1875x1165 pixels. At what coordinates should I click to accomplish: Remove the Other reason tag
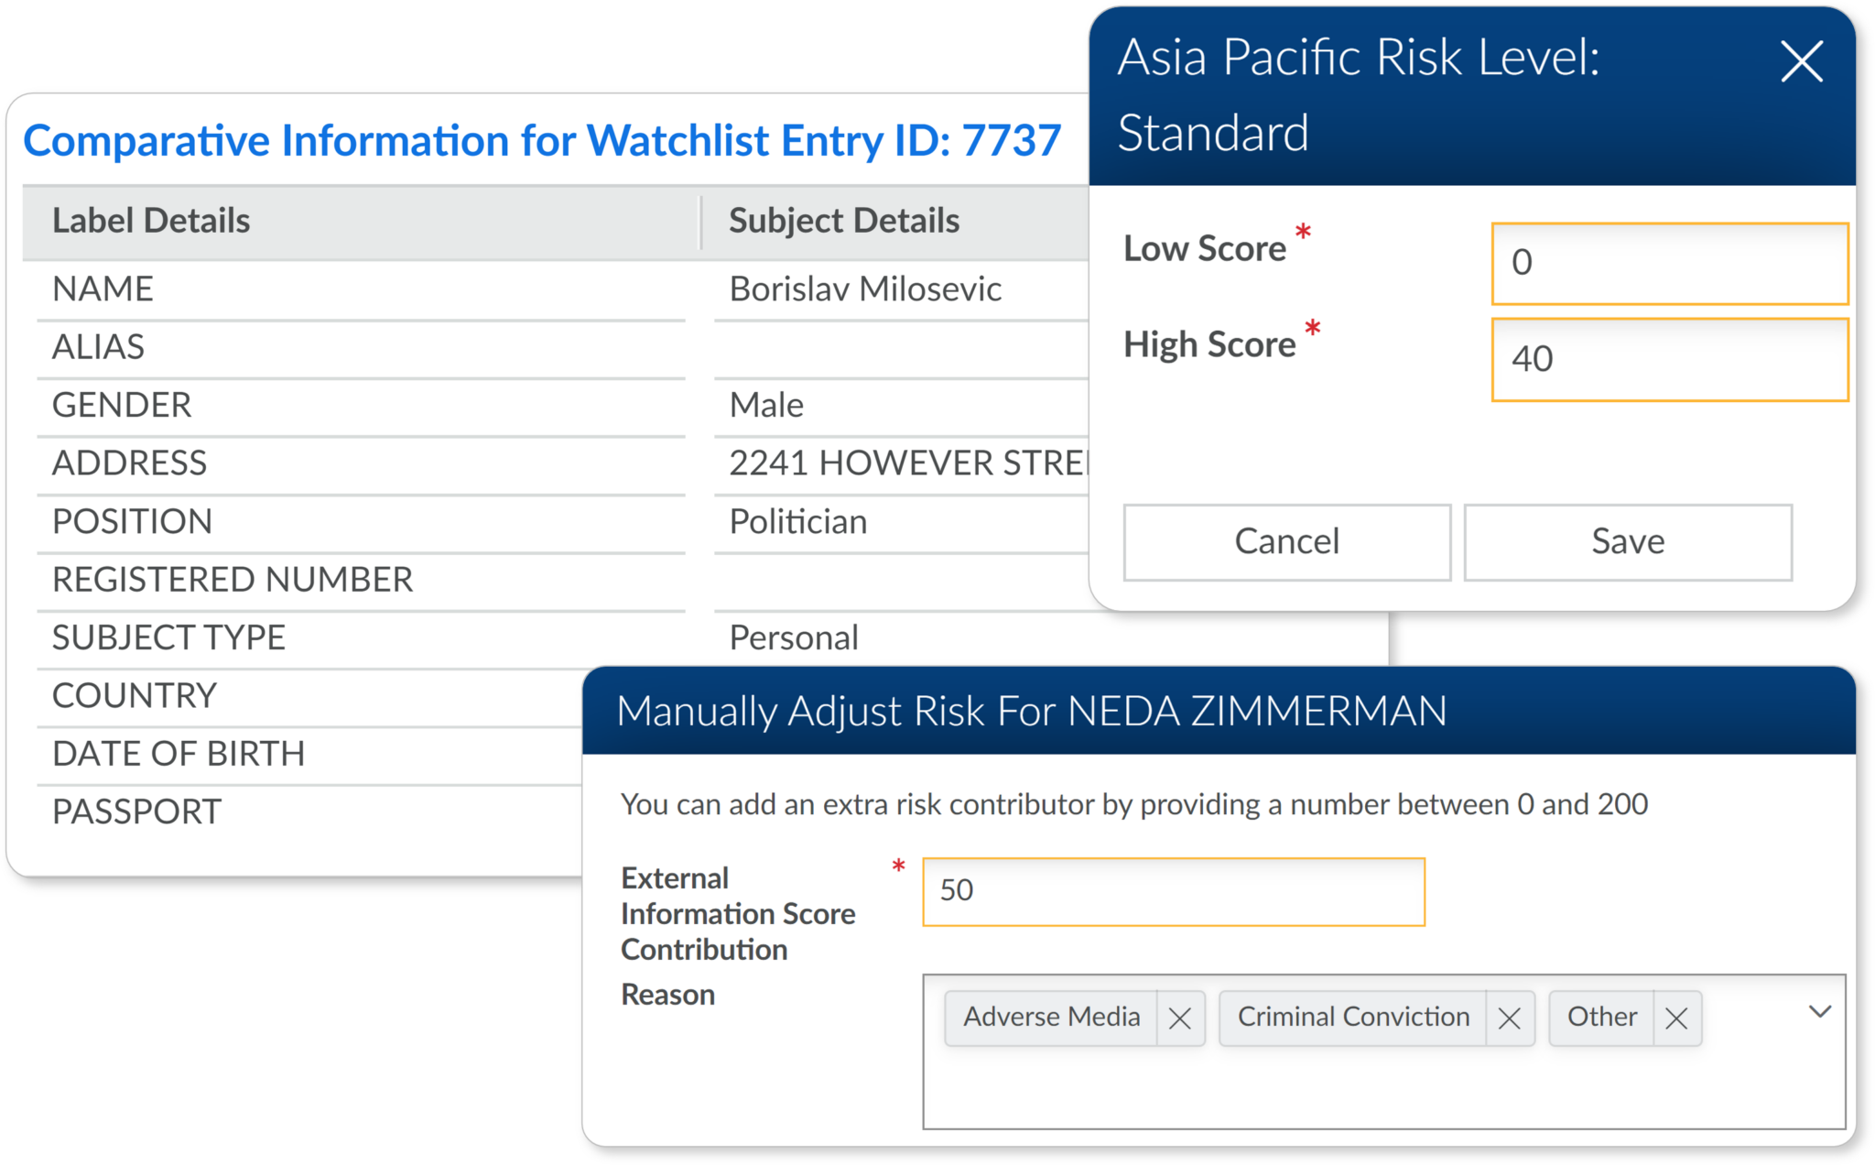coord(1675,1018)
